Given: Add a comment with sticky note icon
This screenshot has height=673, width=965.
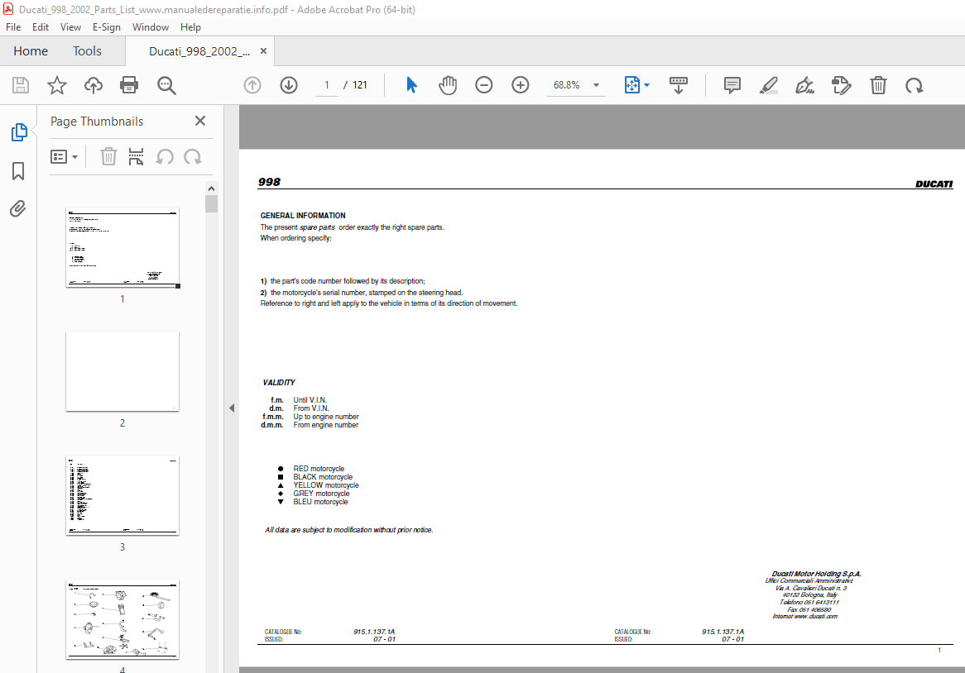Looking at the screenshot, I should click(x=732, y=85).
